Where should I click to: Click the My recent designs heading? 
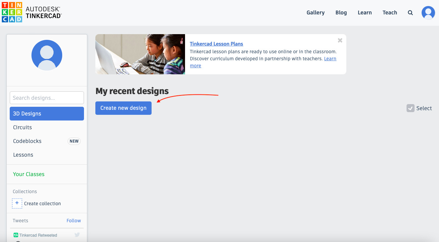click(132, 91)
